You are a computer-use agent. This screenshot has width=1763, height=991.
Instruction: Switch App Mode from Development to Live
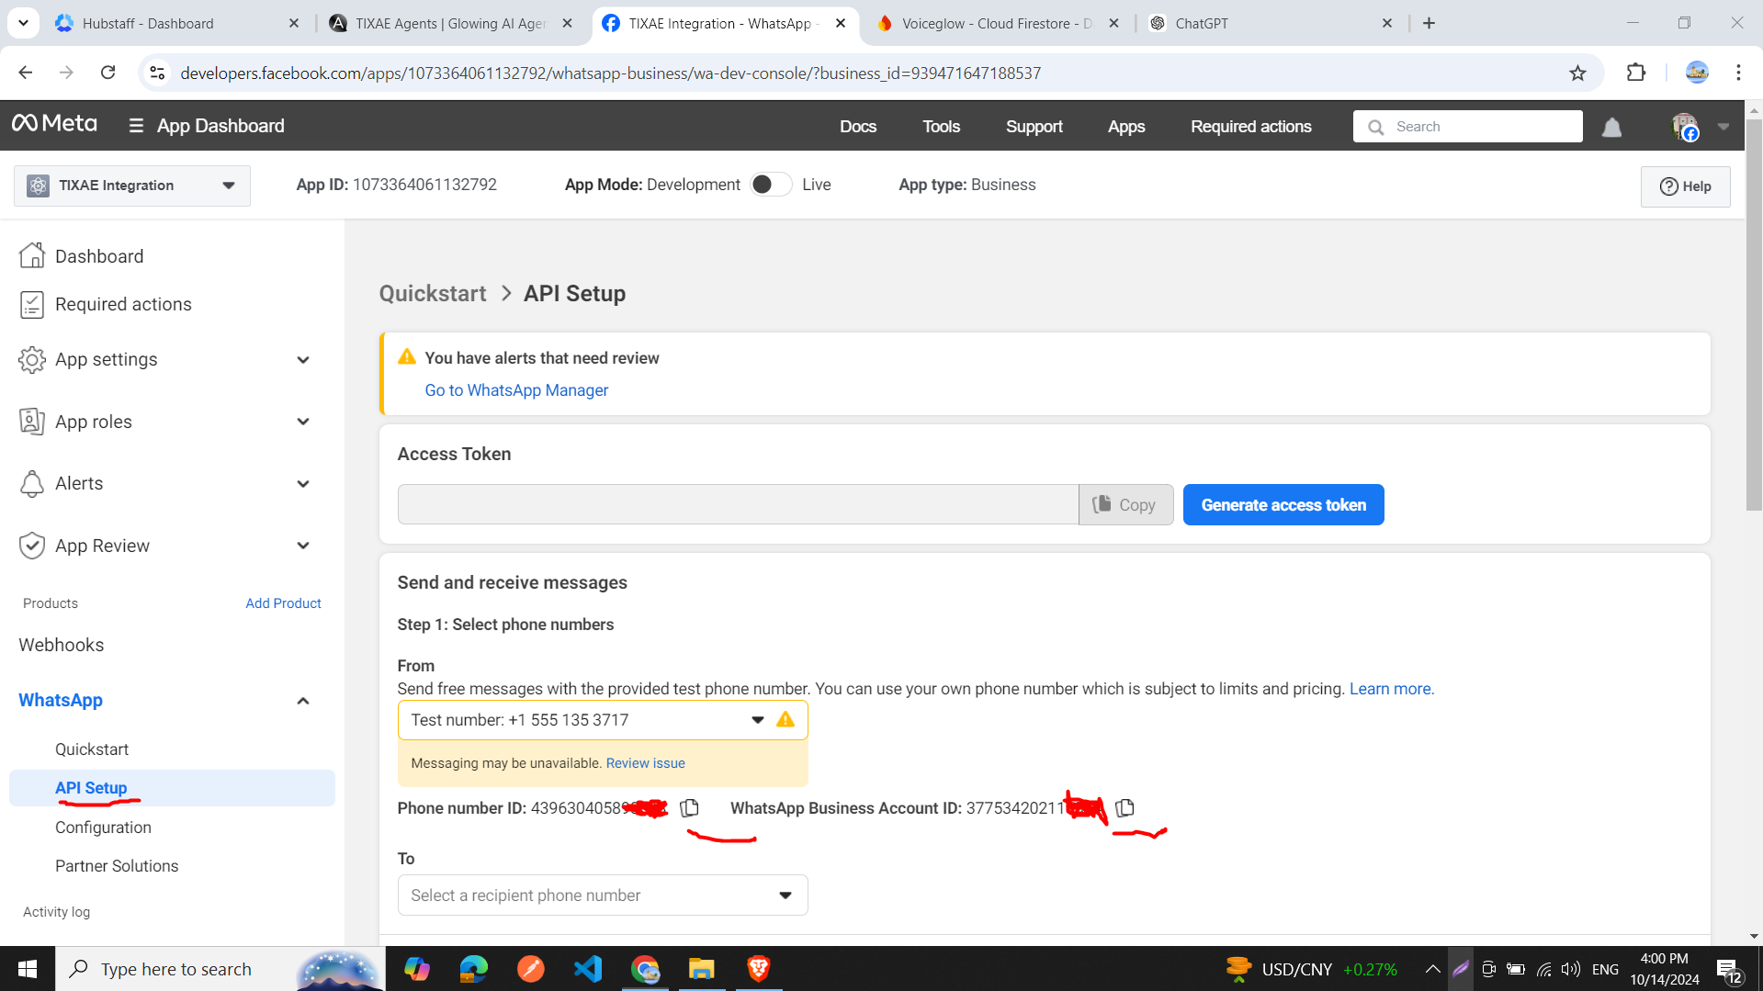771,184
